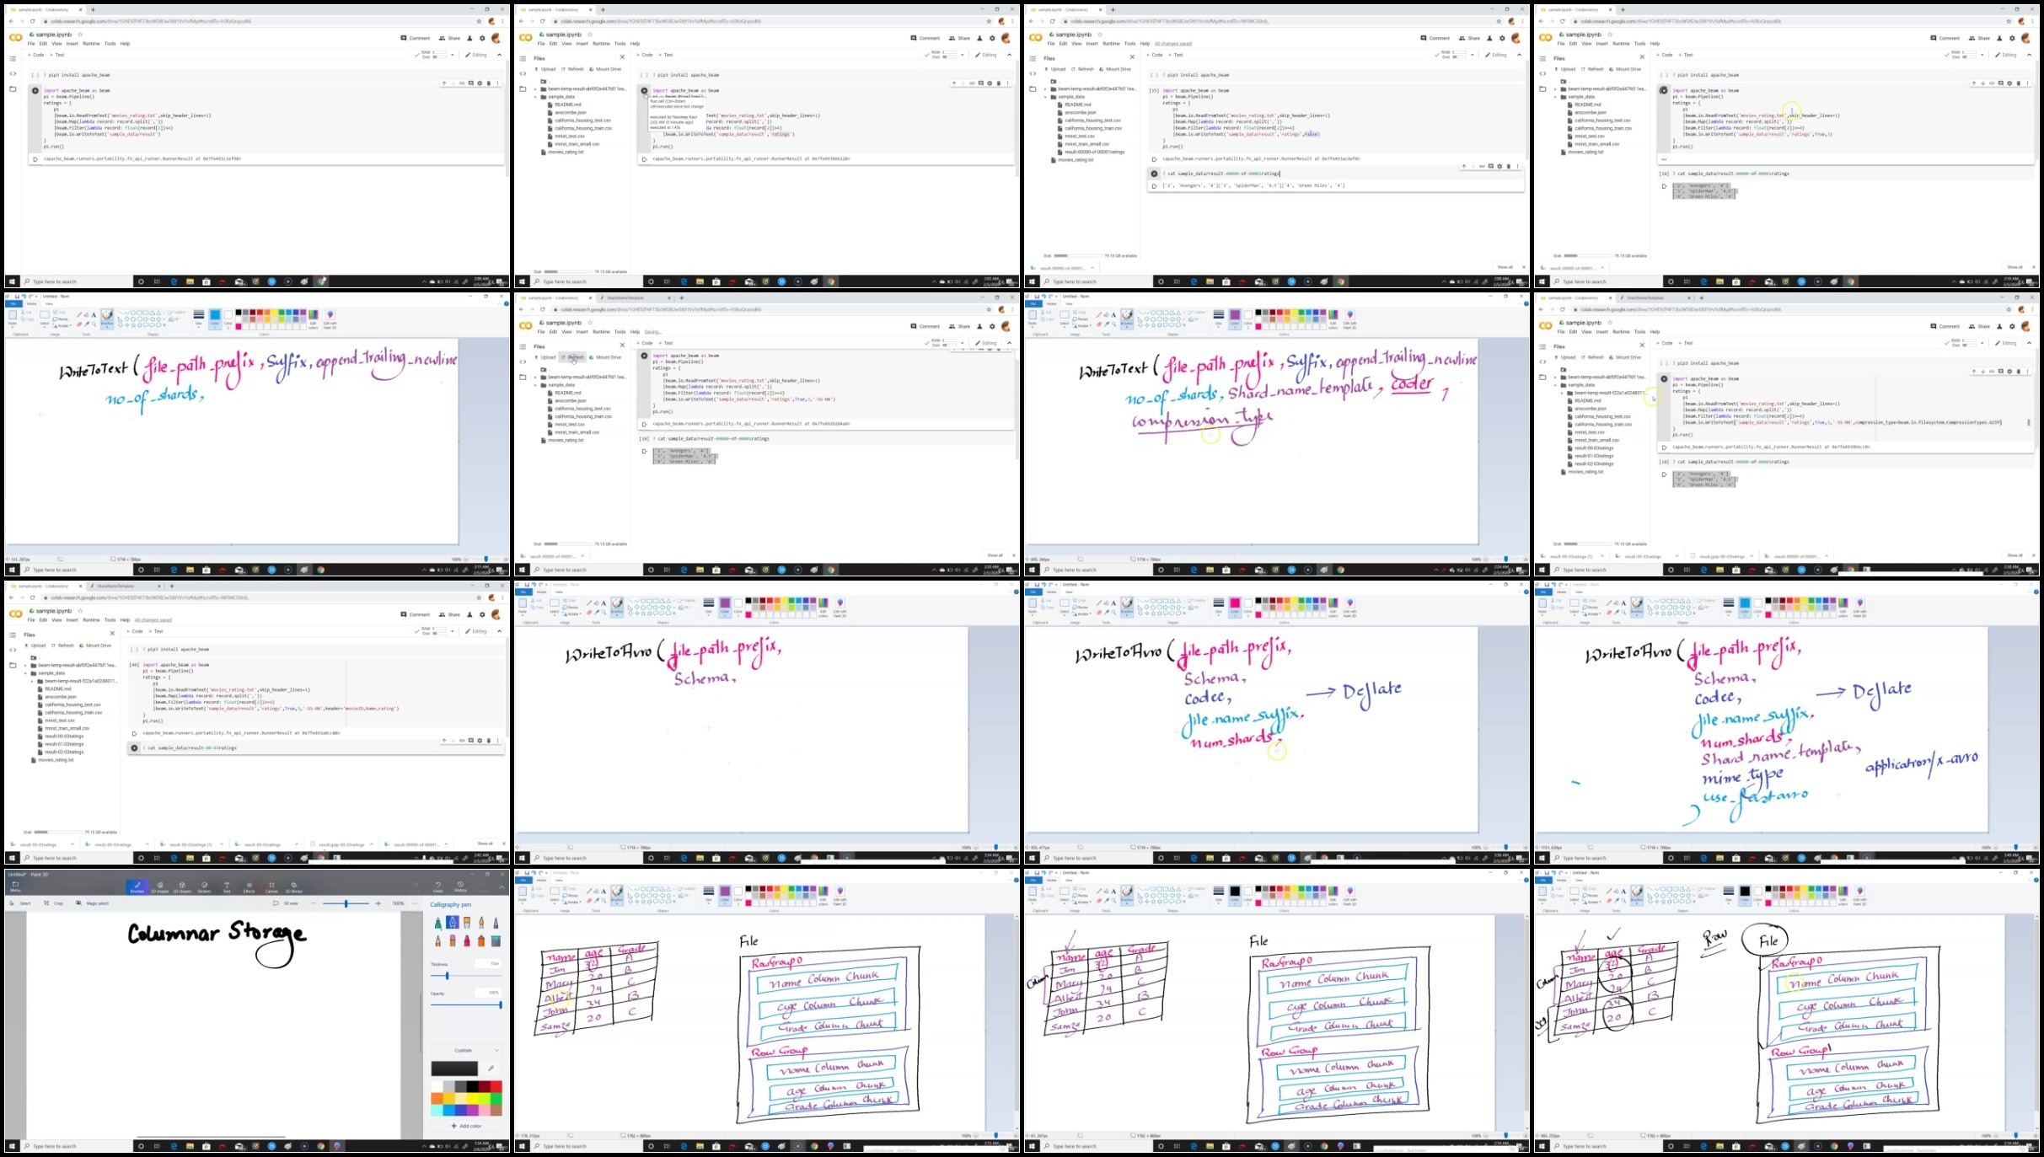Open the Paint 3D Menu folder icon
The height and width of the screenshot is (1157, 2044).
(15, 886)
